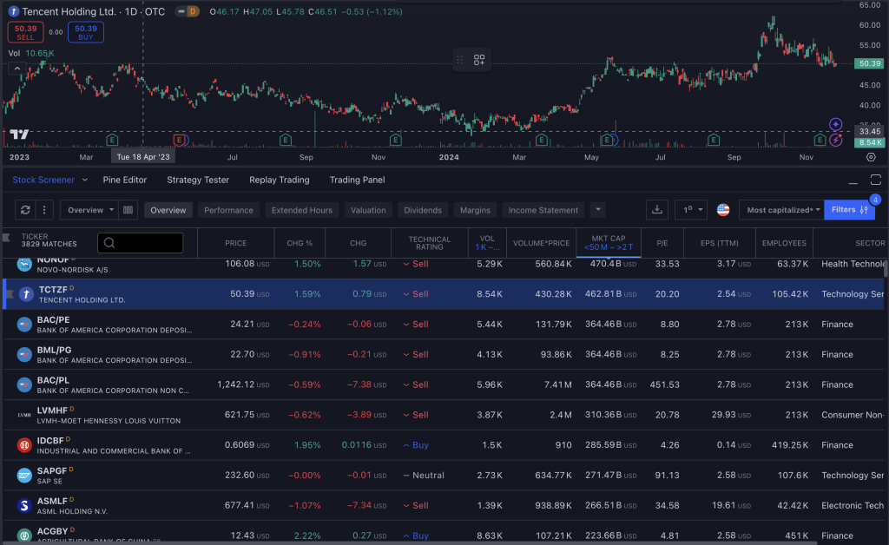Sort by the PRICE column header
The image size is (889, 545).
[236, 243]
